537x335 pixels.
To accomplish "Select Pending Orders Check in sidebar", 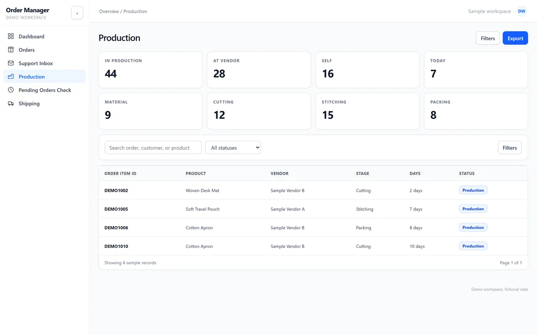I will (x=44, y=90).
